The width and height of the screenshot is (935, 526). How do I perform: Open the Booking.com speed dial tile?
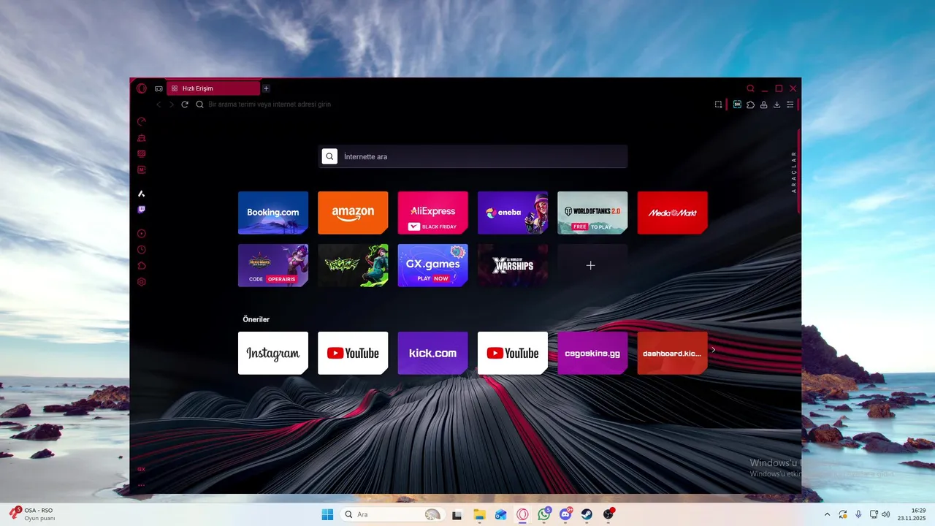pos(273,213)
